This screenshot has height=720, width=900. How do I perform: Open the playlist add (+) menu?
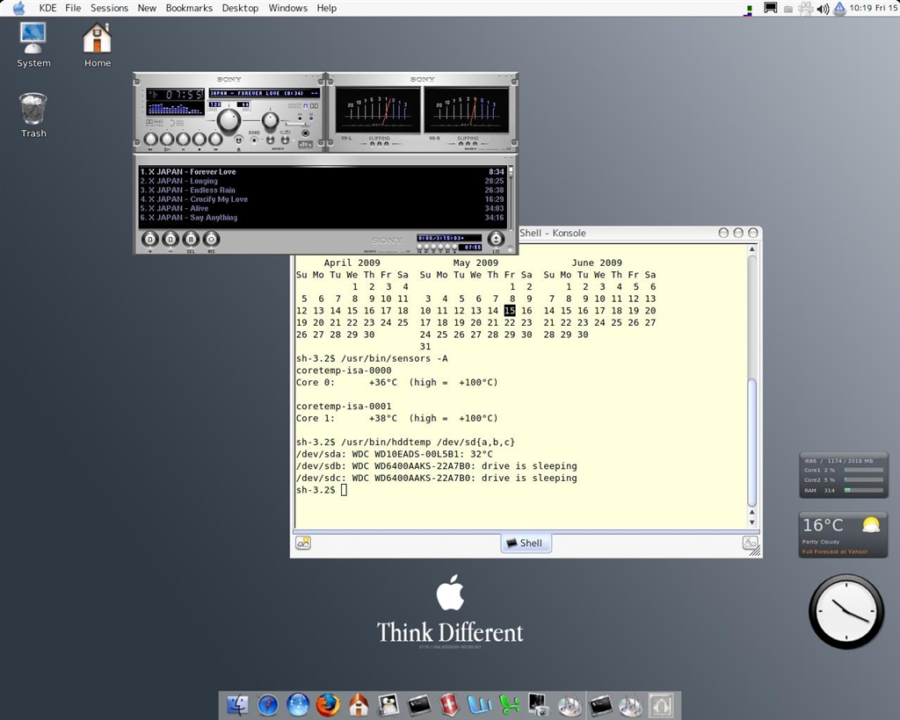pyautogui.click(x=149, y=239)
